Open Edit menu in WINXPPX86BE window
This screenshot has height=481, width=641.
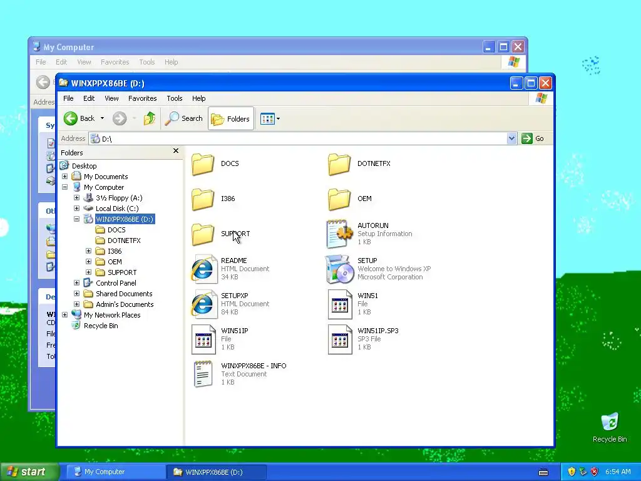pyautogui.click(x=89, y=98)
